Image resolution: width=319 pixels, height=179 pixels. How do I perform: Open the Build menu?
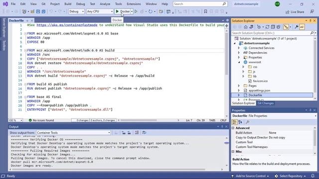coord(68,4)
